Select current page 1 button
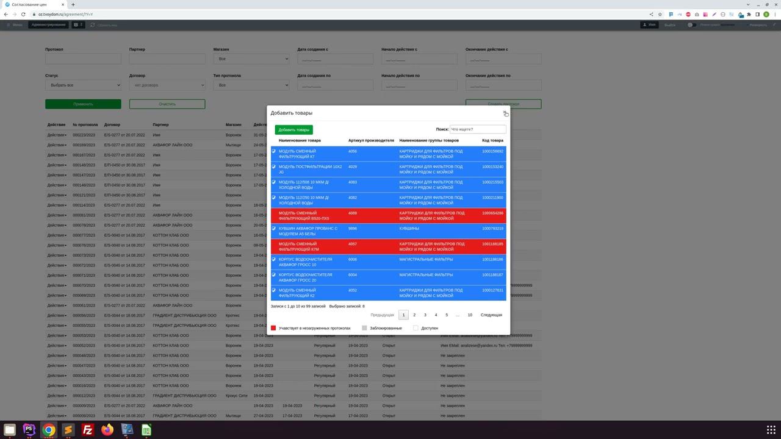781x439 pixels. click(x=403, y=315)
